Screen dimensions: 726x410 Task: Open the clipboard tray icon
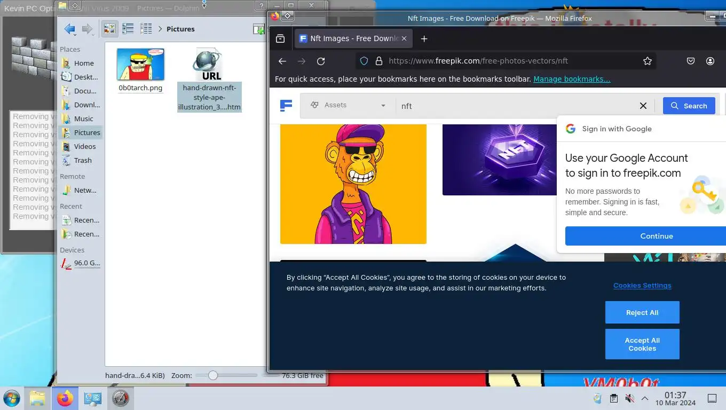(614, 398)
